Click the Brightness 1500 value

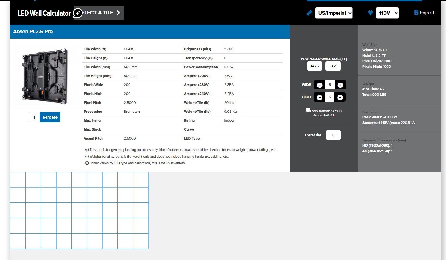[x=228, y=49]
